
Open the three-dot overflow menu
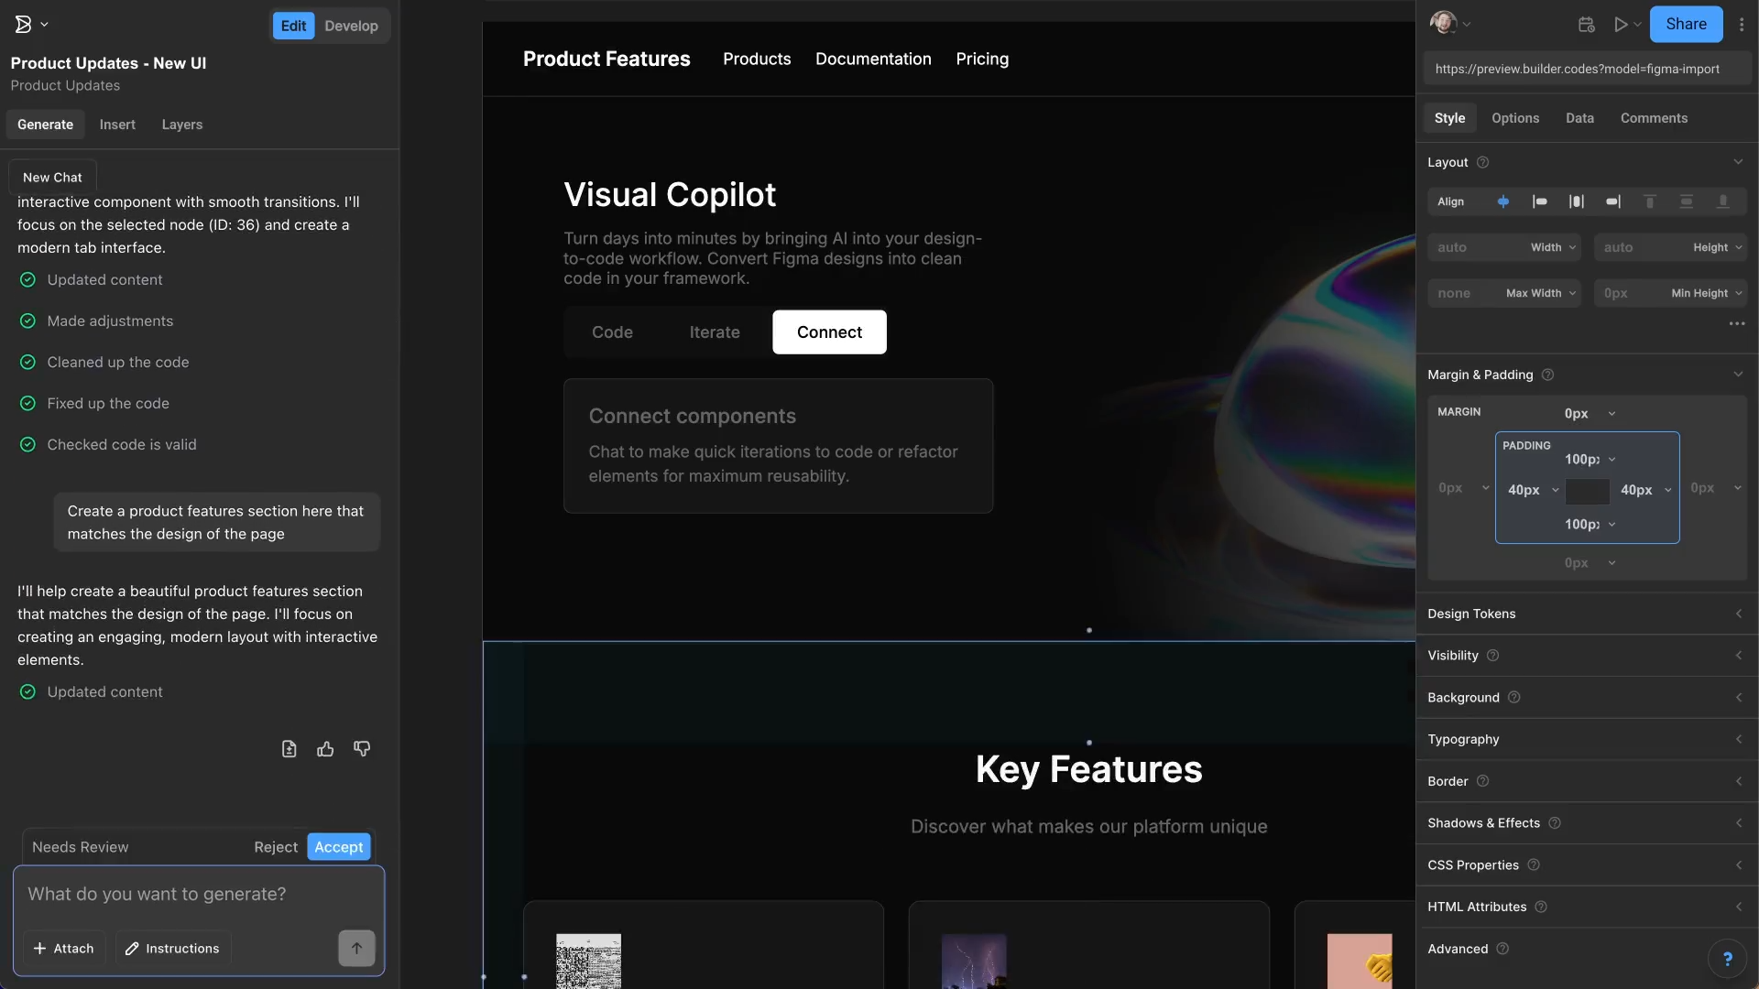point(1743,24)
